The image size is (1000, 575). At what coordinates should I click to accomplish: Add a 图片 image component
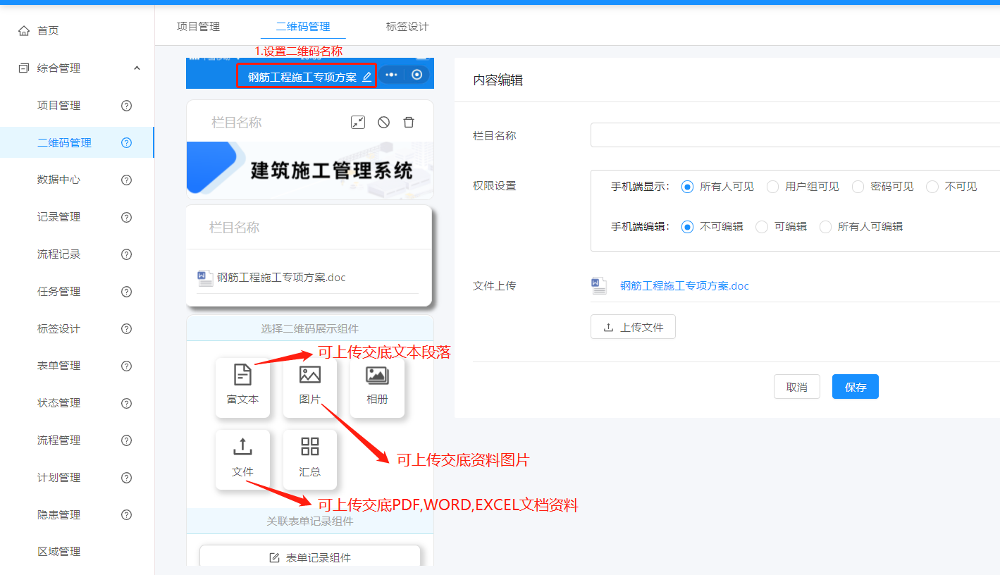[310, 386]
